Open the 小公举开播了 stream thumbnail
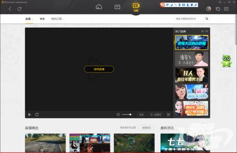This screenshot has width=237, height=153. (191, 108)
